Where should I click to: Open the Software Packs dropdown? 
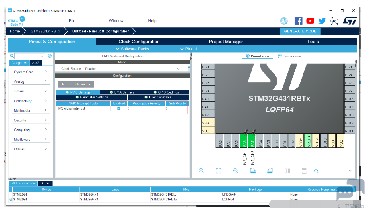pyautogui.click(x=132, y=49)
